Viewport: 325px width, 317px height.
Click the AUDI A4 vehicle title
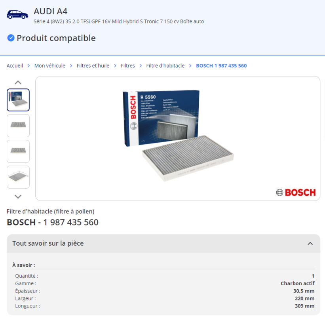pyautogui.click(x=50, y=11)
